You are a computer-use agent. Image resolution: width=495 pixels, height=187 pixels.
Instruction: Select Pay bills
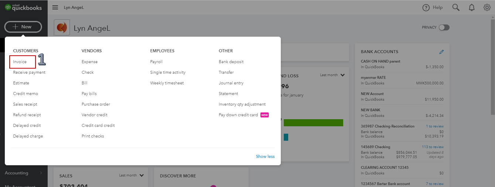tap(89, 94)
